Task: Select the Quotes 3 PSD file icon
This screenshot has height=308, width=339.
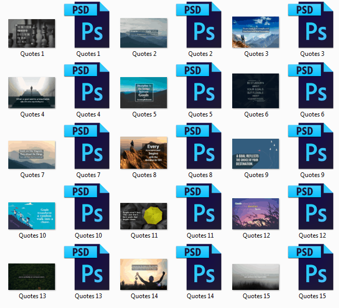Action: tap(312, 25)
